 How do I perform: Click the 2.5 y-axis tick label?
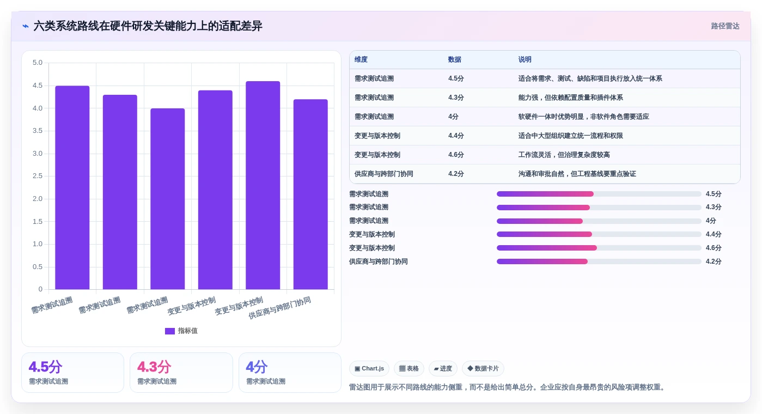37,176
